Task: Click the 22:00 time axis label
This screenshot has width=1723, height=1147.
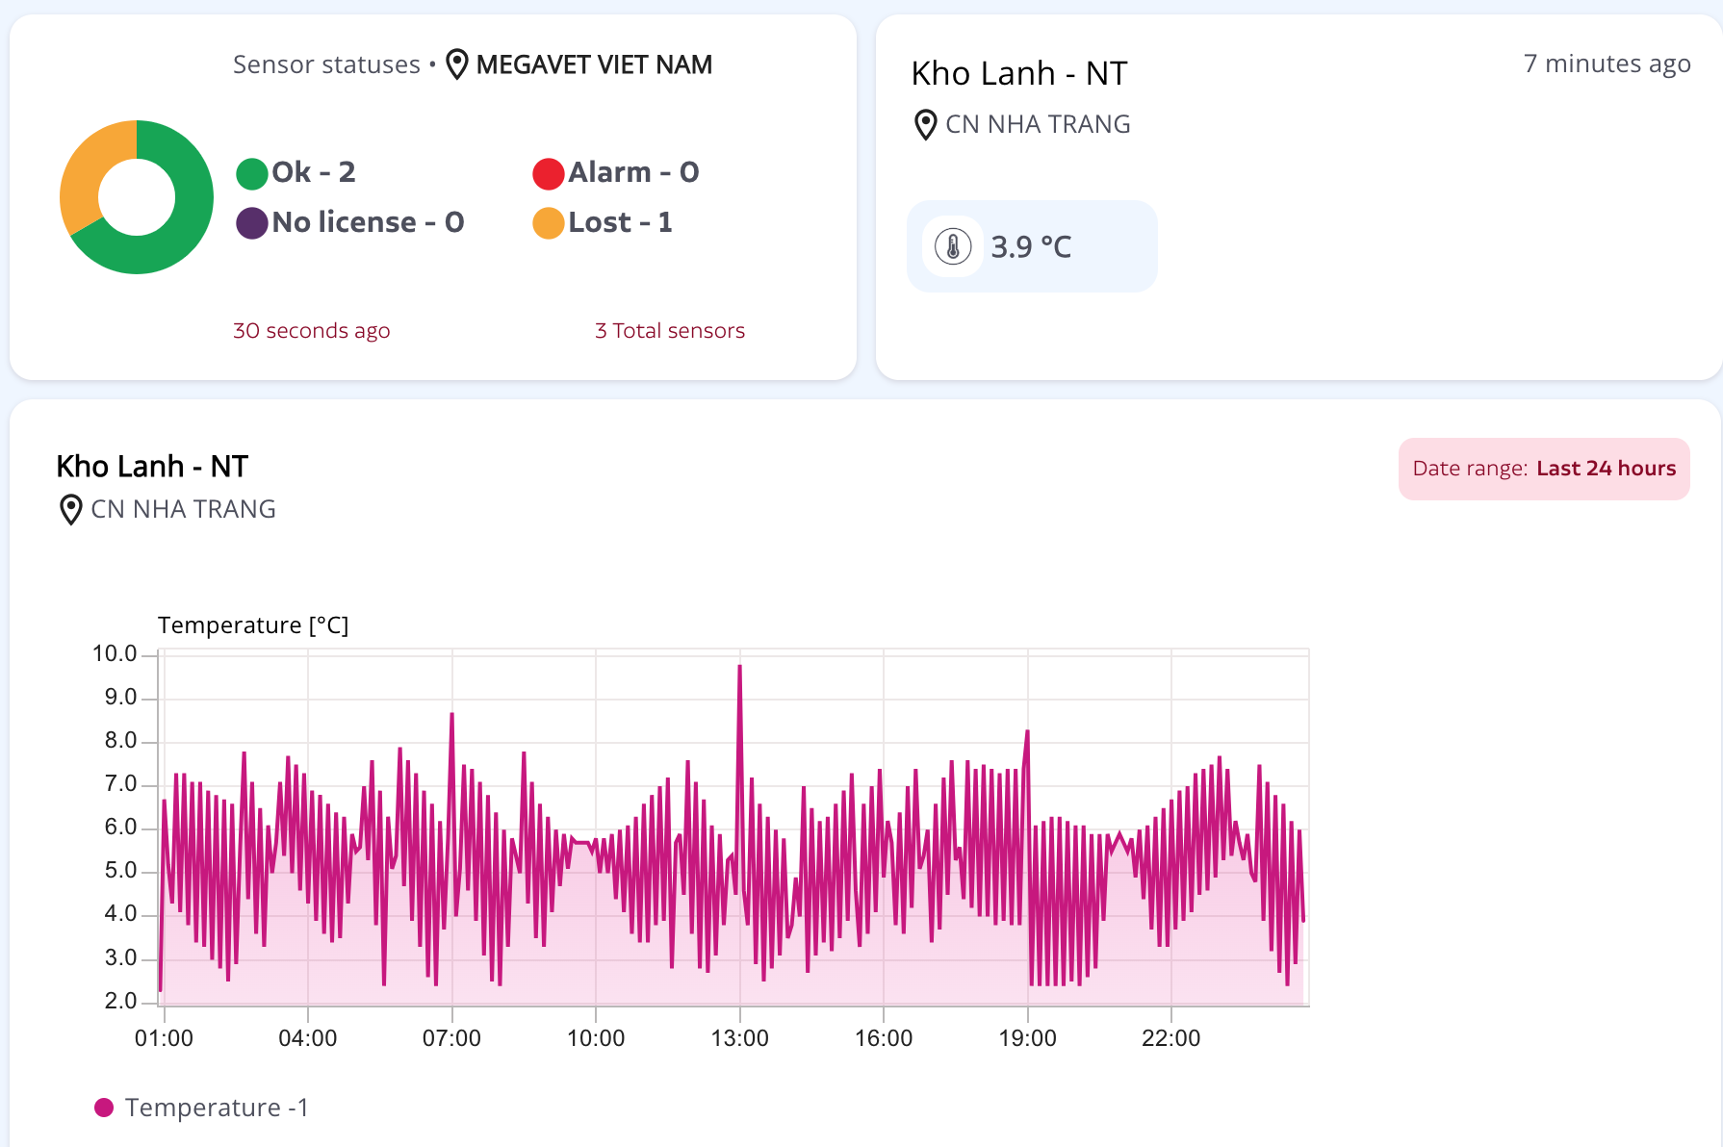Action: tap(1170, 1038)
